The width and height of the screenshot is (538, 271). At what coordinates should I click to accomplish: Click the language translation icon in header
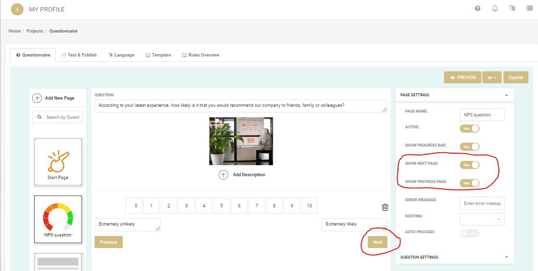click(512, 9)
